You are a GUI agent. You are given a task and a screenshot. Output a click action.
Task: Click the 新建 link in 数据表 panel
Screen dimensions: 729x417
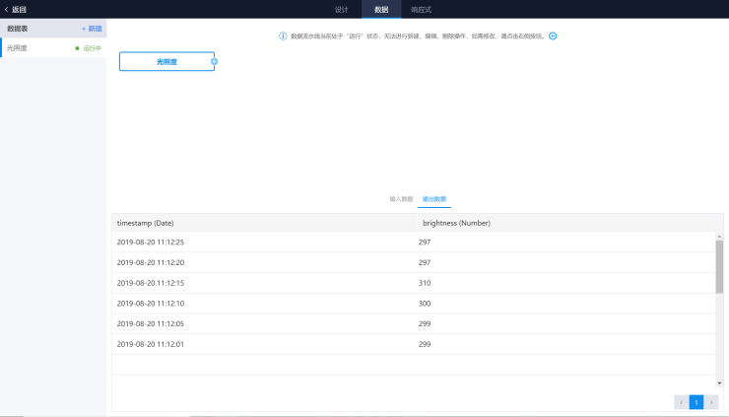pyautogui.click(x=92, y=29)
